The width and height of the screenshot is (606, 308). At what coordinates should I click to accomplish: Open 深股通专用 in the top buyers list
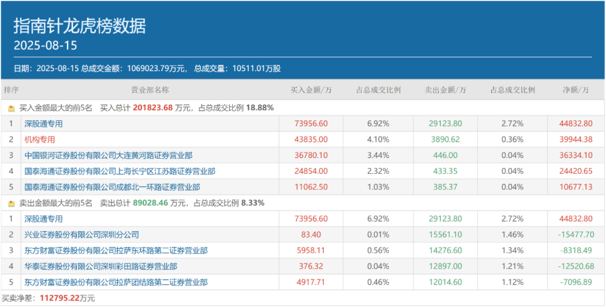tap(44, 123)
